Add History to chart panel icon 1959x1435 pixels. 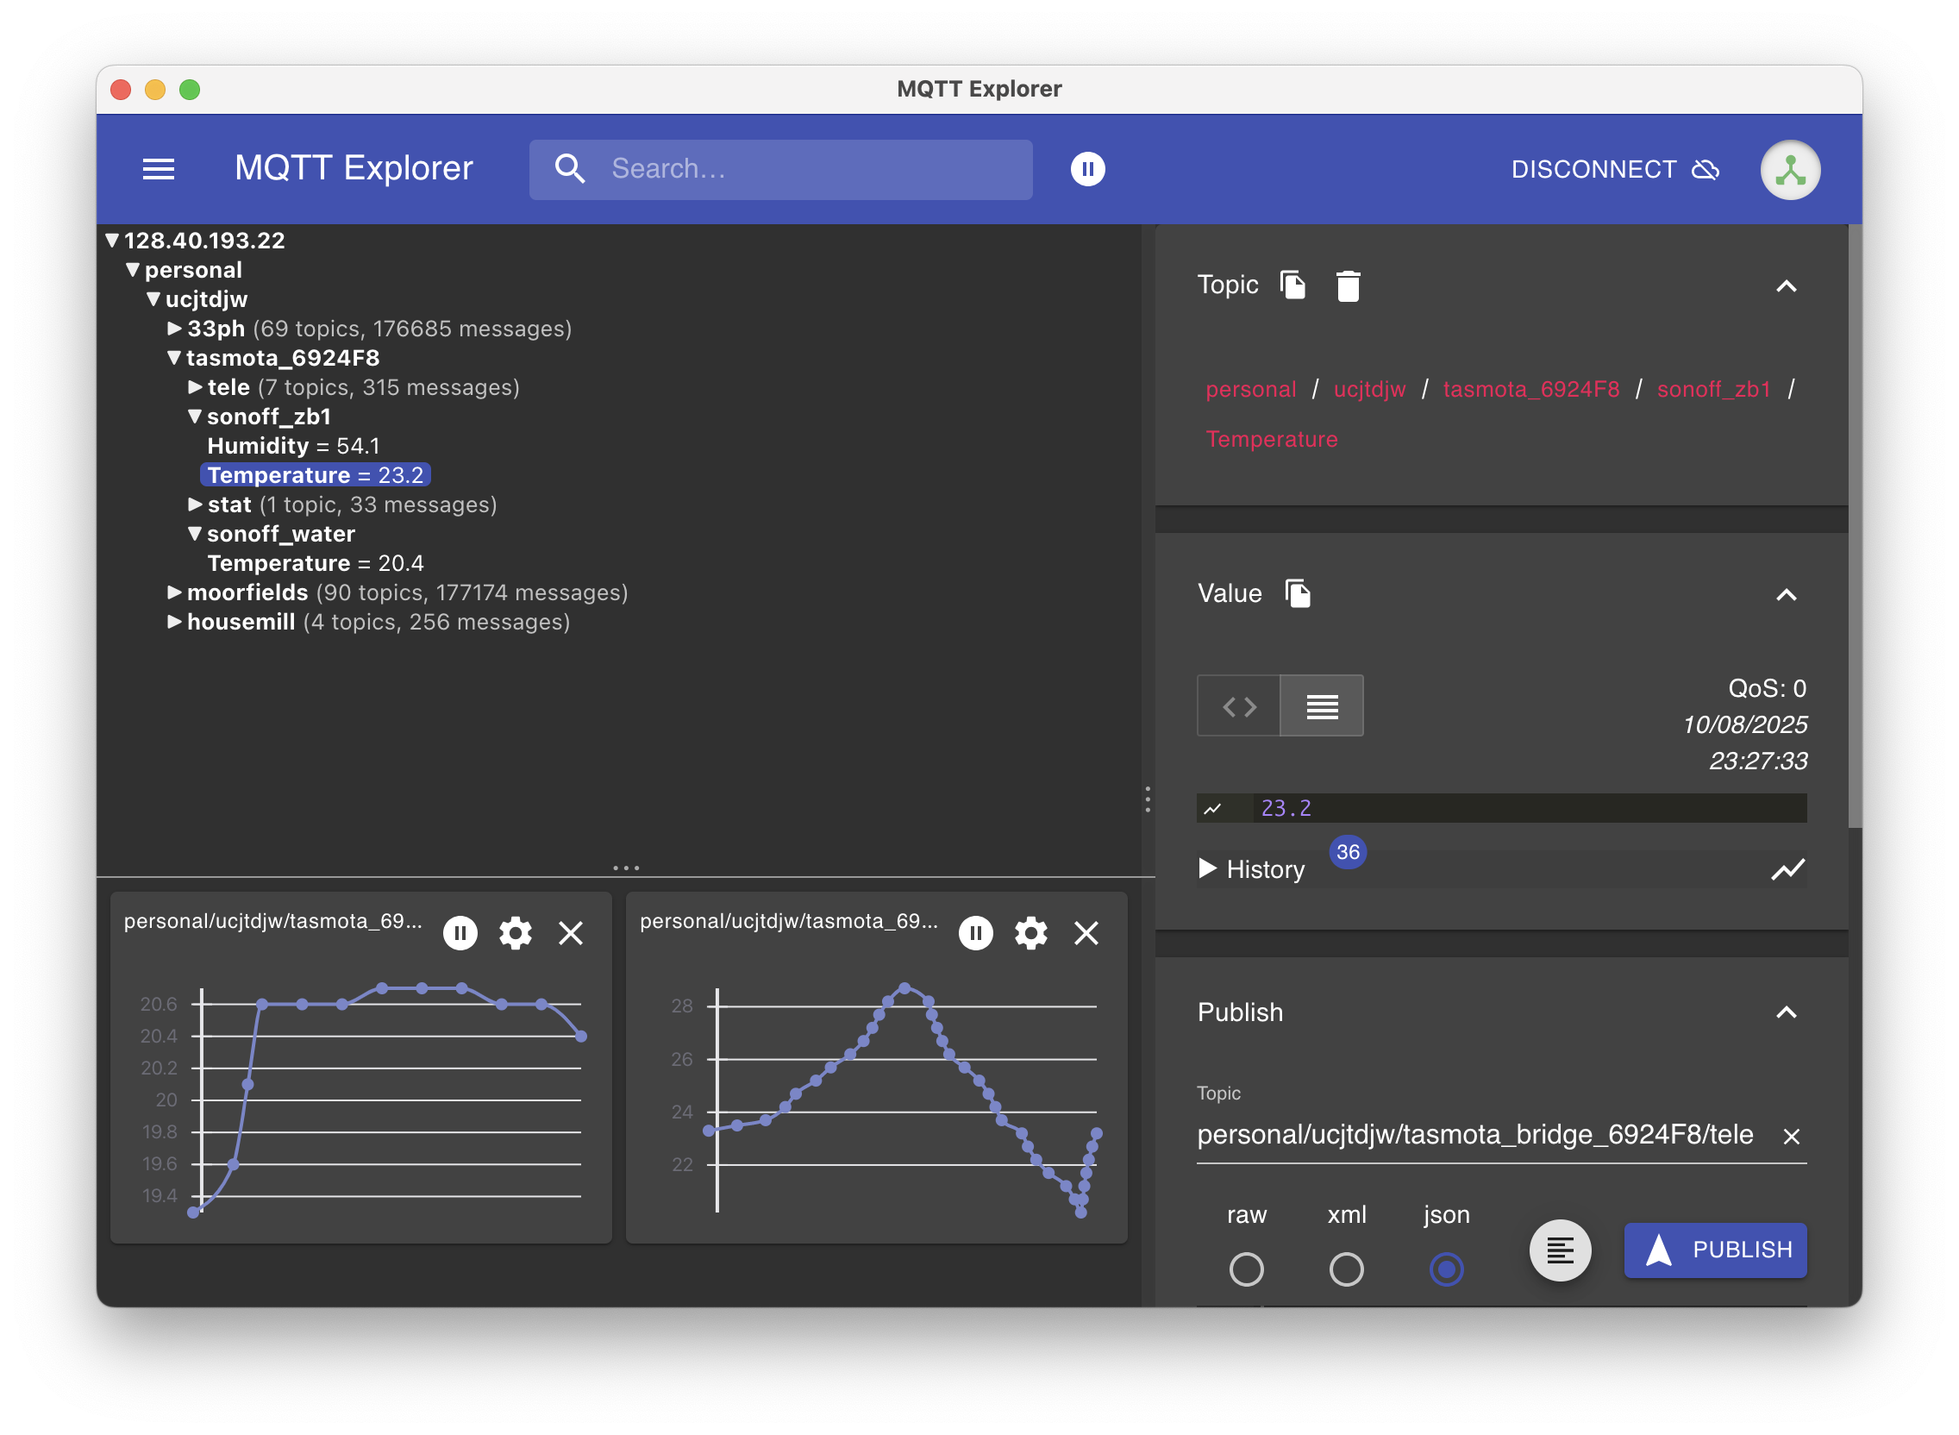1787,869
